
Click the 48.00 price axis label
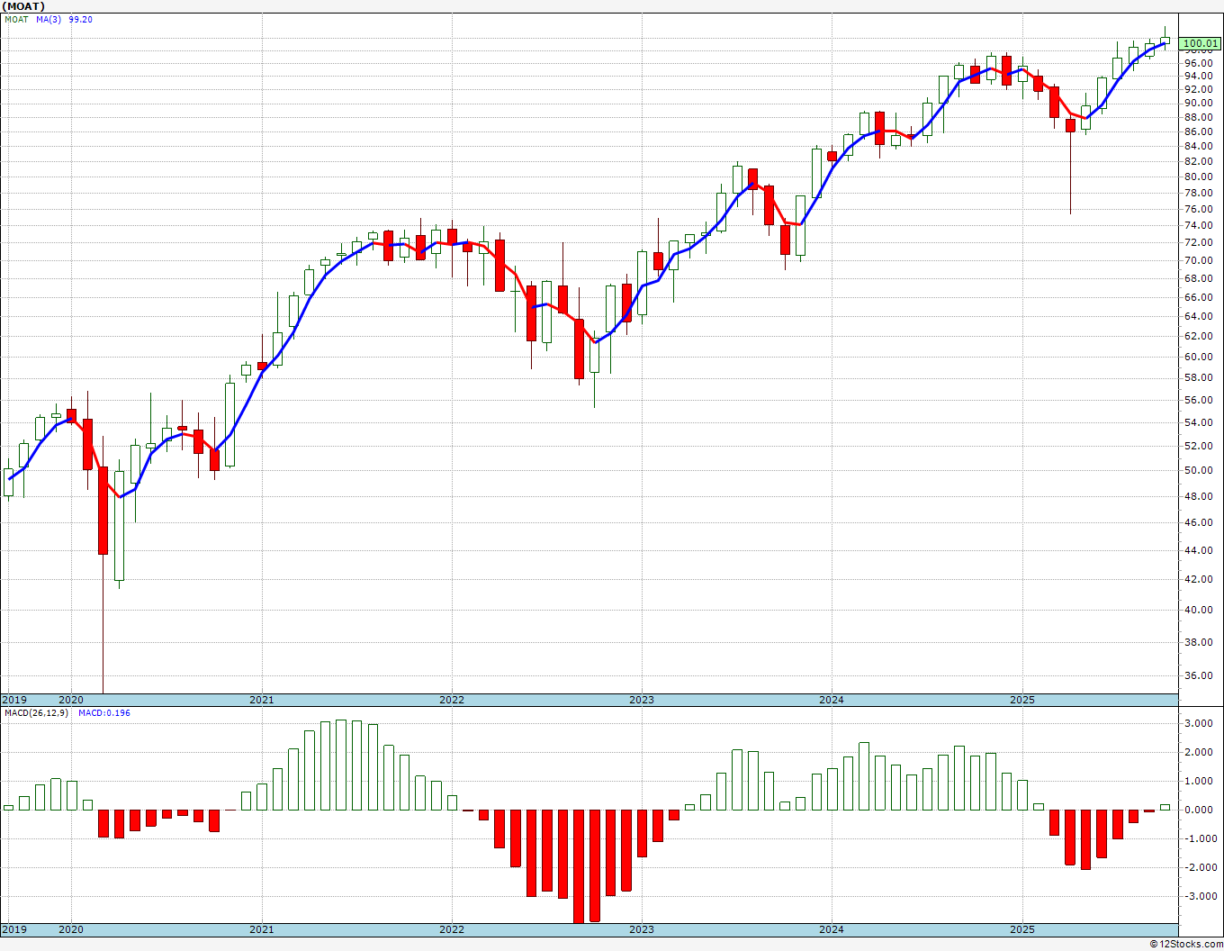[x=1197, y=496]
